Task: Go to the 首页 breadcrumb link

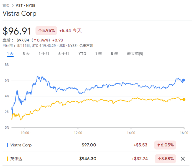Action: click(x=6, y=5)
